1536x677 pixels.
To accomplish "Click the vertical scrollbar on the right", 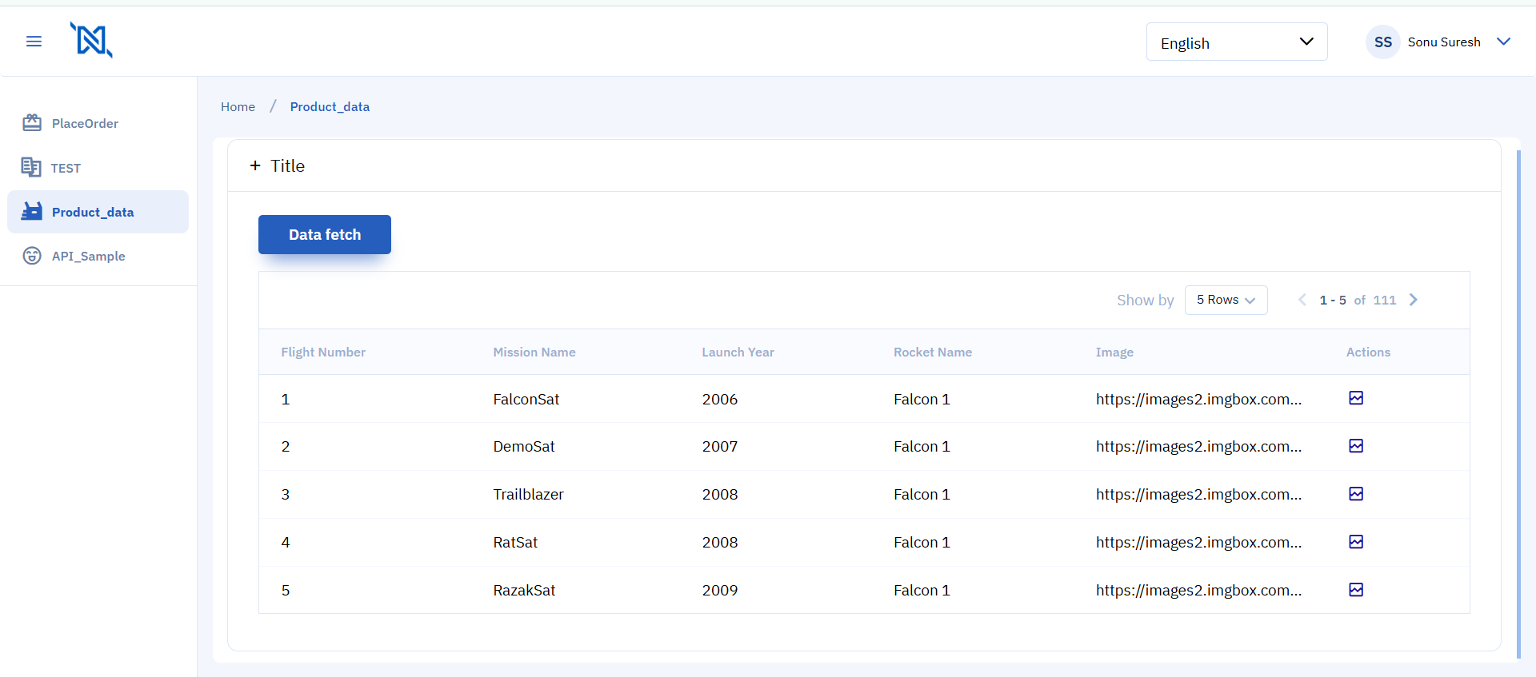I will pyautogui.click(x=1518, y=404).
